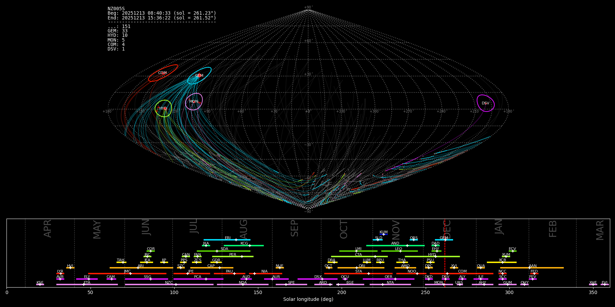Click the AND shower bar in timeline
The height and width of the screenshot is (307, 615).
click(395, 245)
